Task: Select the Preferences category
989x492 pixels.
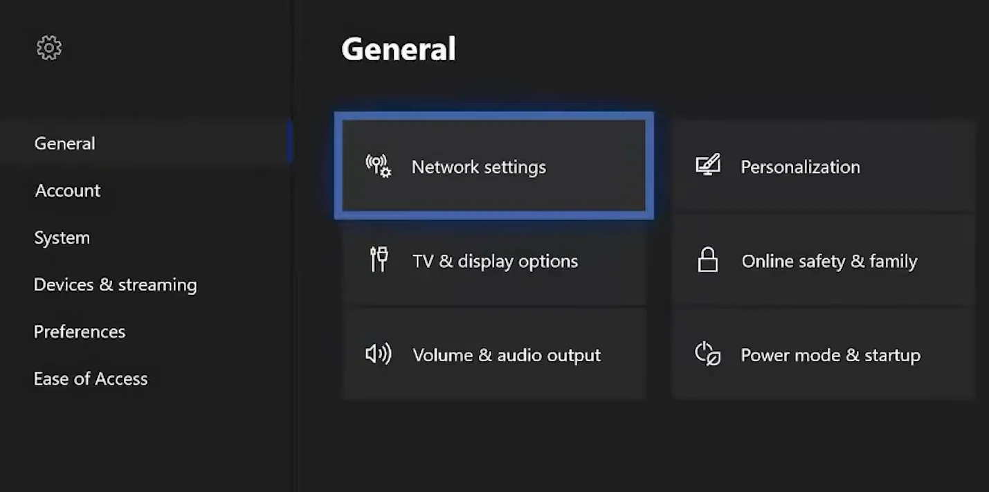Action: 80,331
